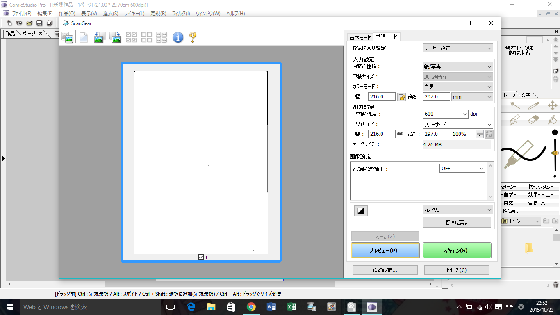Open ScanGear help with the question mark

193,37
